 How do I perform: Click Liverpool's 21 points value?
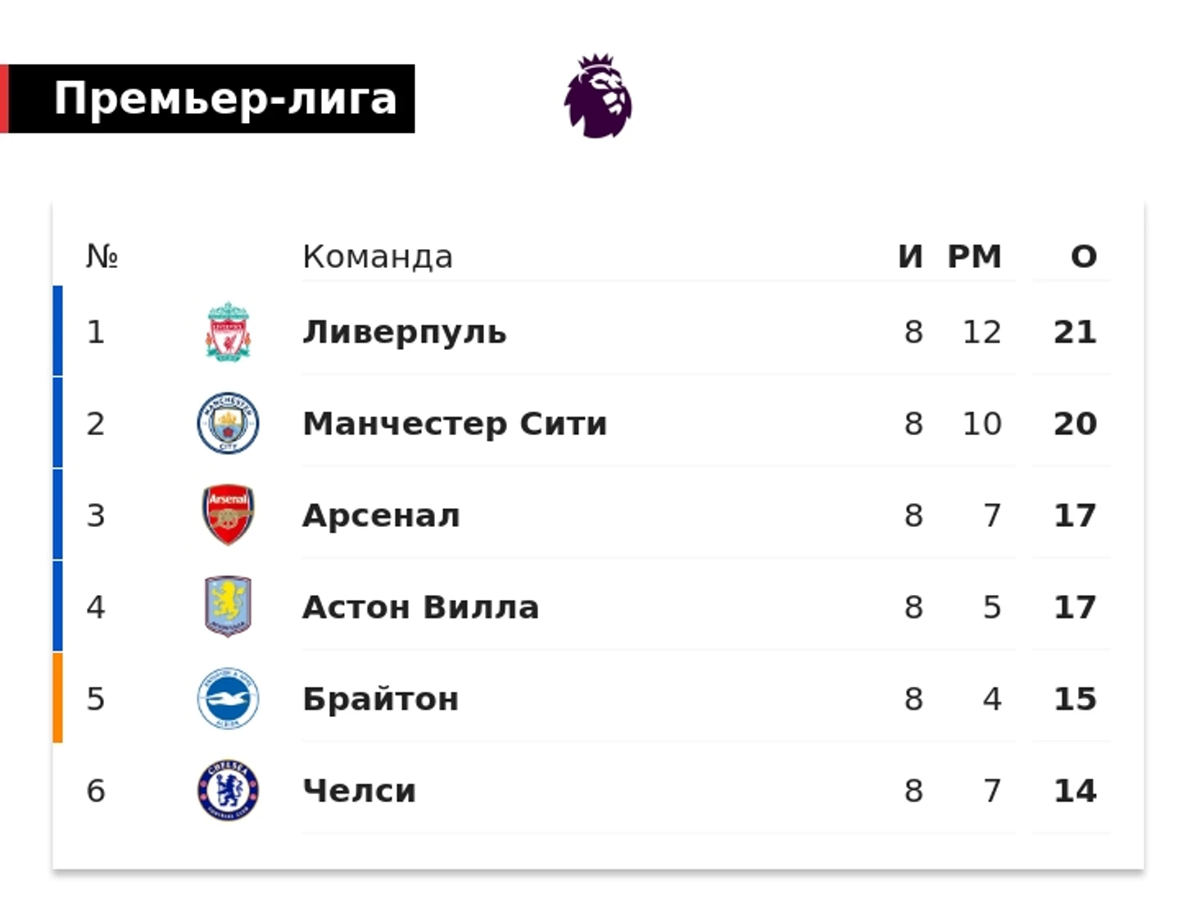1075,332
